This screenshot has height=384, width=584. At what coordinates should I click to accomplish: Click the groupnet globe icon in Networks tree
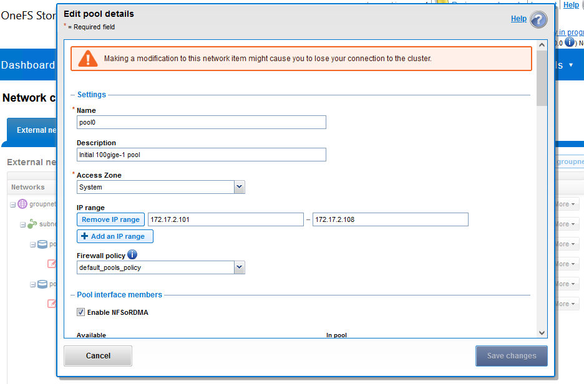[22, 204]
